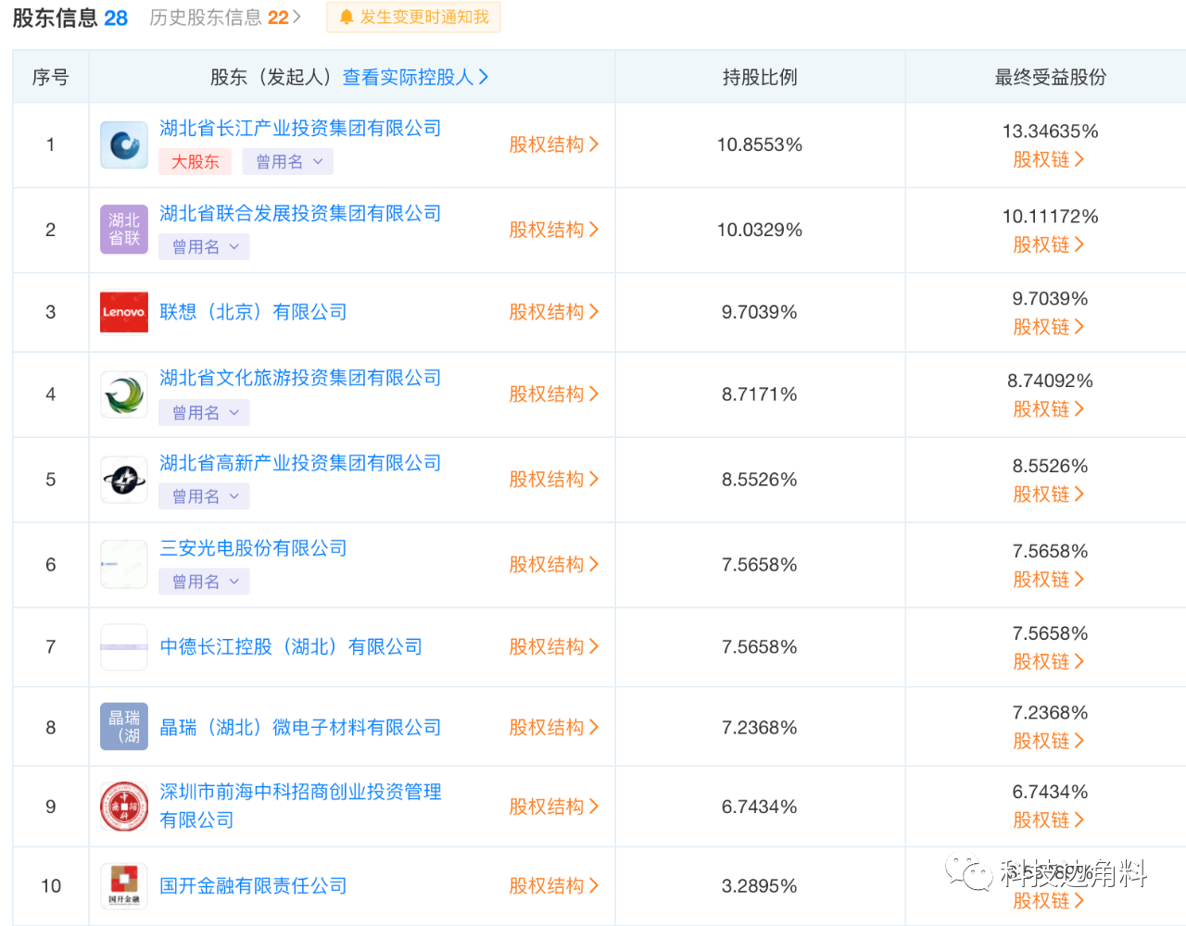Open 股权链 under 7.2368%
1186x926 pixels.
pyautogui.click(x=1049, y=742)
